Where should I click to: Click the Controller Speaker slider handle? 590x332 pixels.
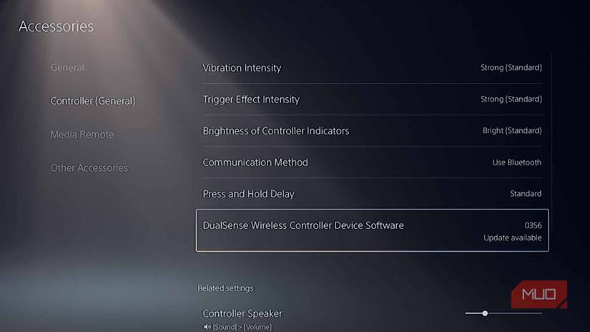[485, 313]
